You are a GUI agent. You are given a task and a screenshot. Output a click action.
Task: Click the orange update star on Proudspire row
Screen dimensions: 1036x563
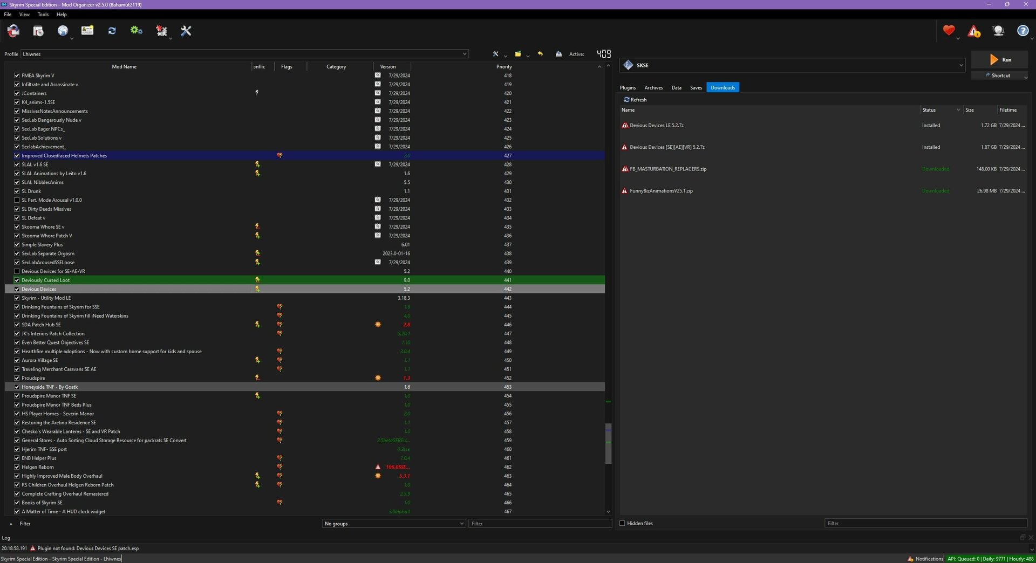[x=378, y=378]
